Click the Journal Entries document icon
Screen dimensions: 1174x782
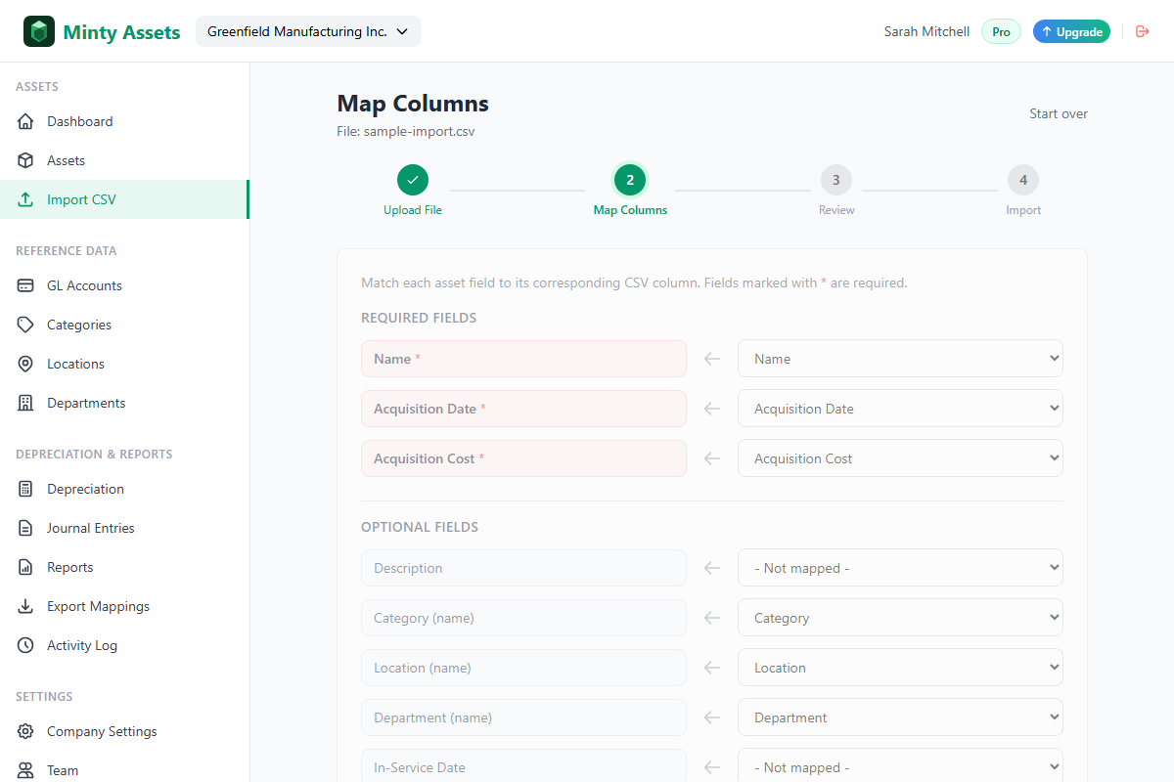click(x=26, y=528)
